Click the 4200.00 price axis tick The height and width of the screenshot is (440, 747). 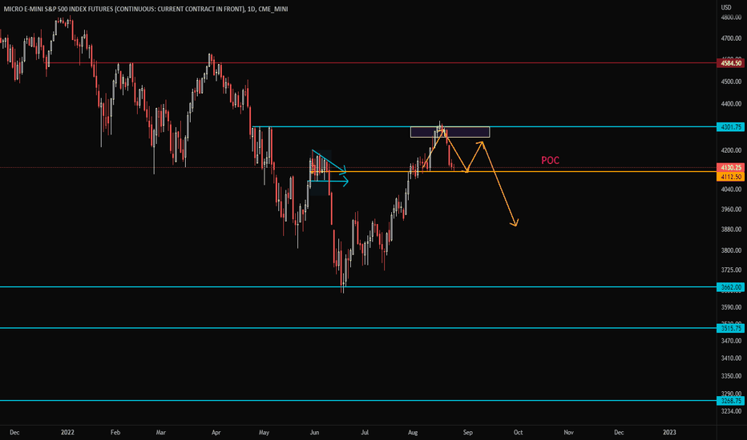(731, 150)
